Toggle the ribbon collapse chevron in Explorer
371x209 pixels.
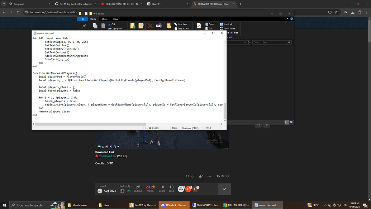click(x=287, y=19)
